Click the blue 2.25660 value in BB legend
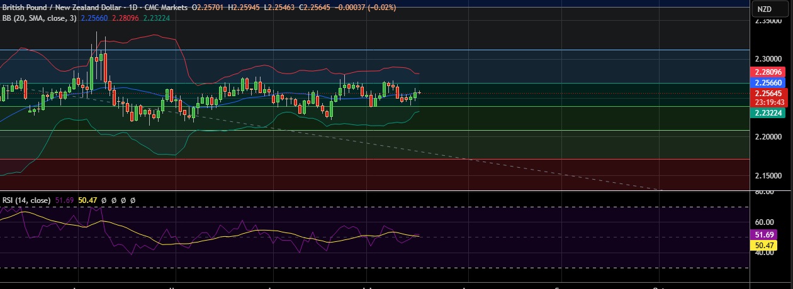This screenshot has width=793, height=289. click(94, 18)
